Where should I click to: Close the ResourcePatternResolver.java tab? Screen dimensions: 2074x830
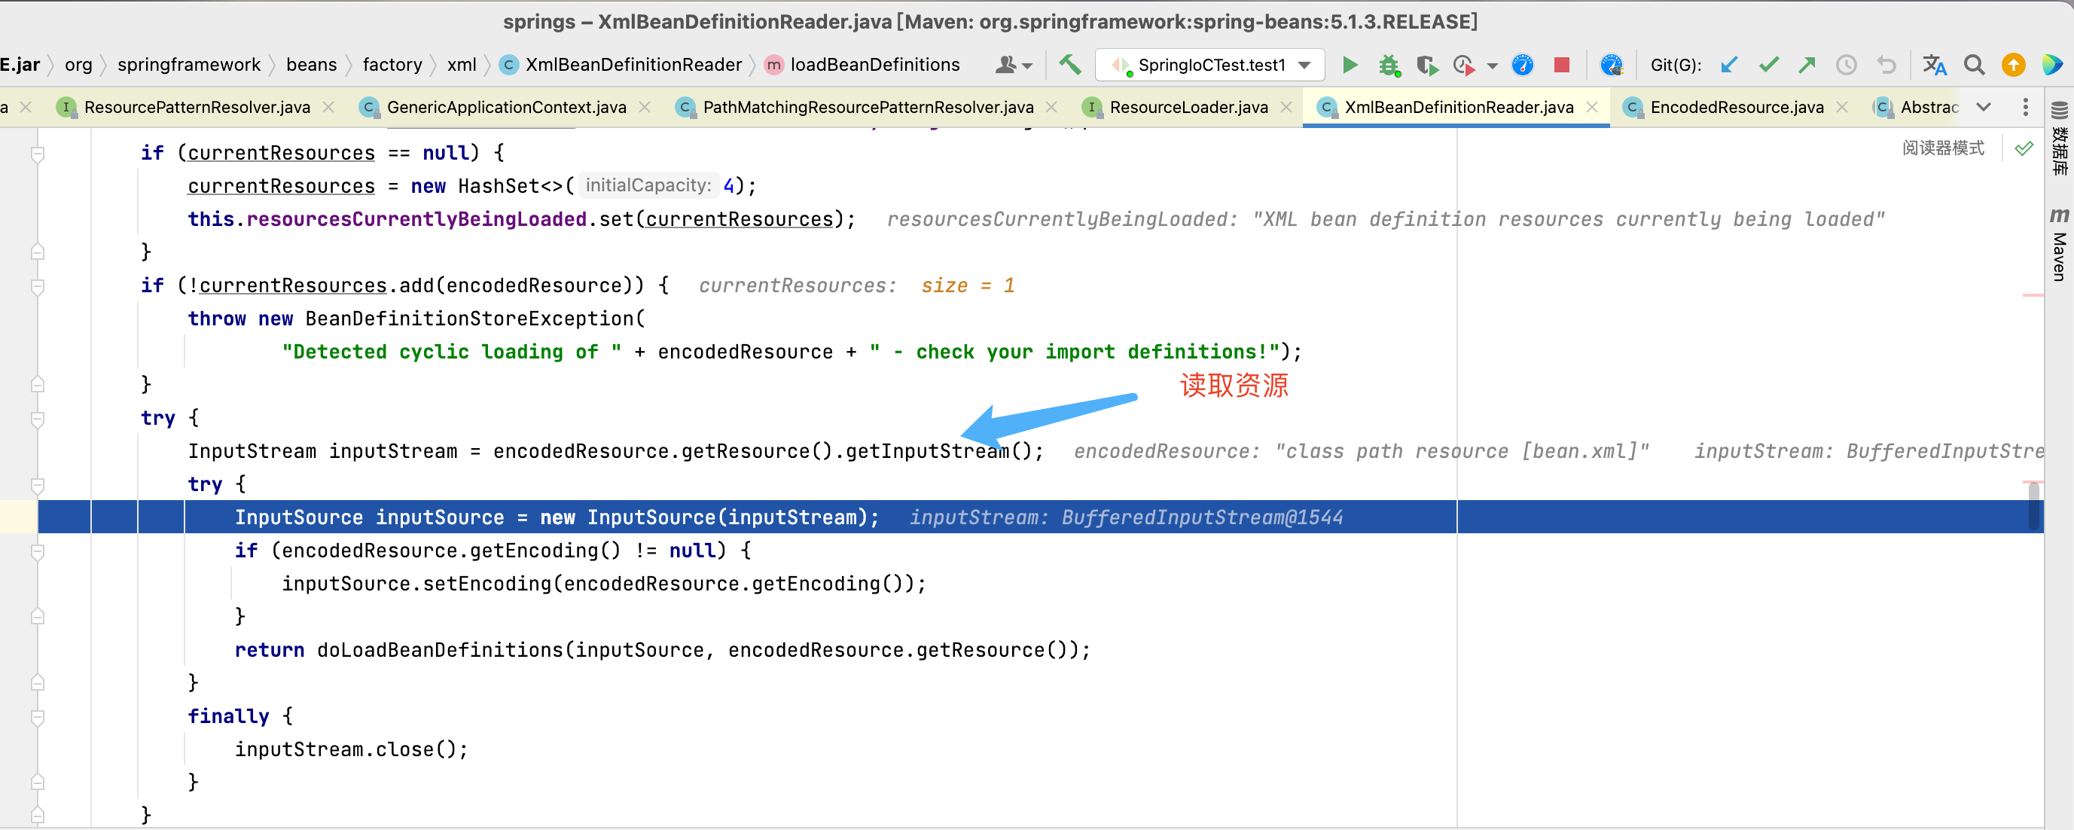click(x=328, y=107)
